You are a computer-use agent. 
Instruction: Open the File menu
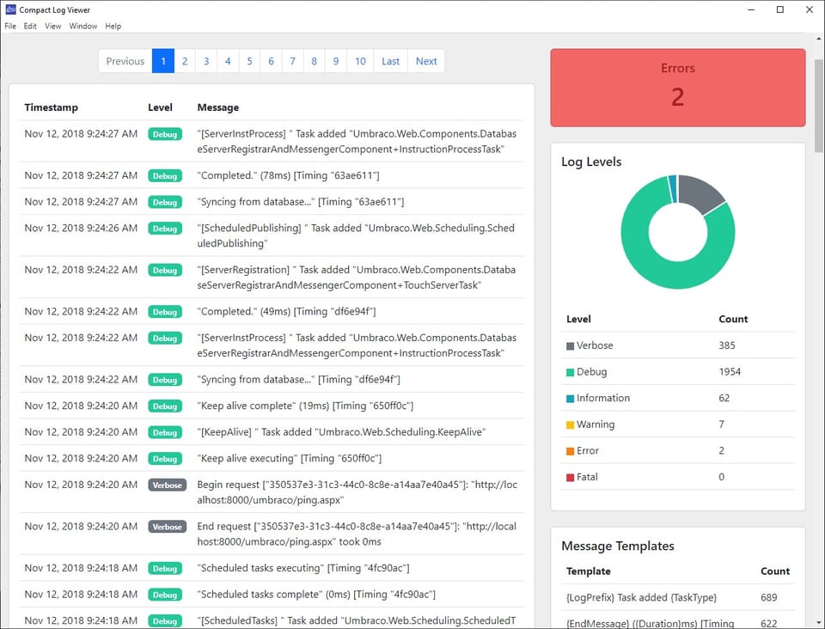click(9, 26)
